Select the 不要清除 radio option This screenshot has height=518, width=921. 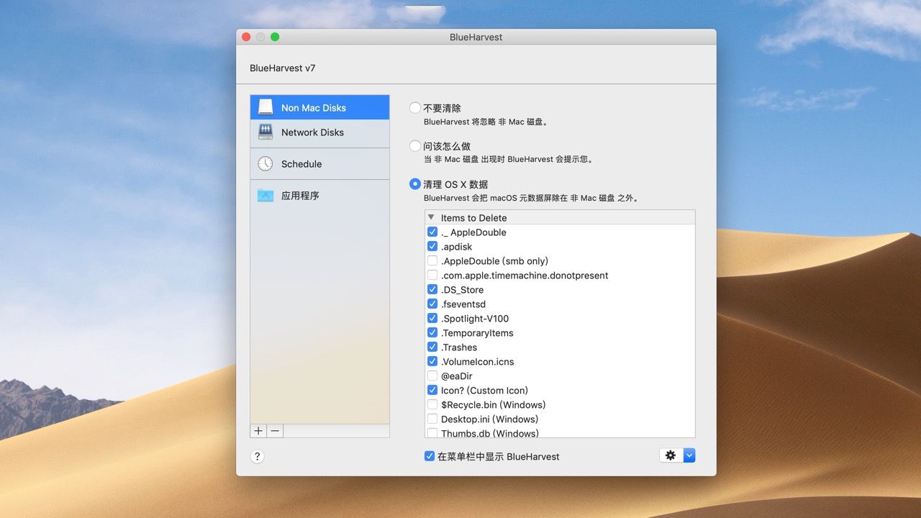coord(415,108)
